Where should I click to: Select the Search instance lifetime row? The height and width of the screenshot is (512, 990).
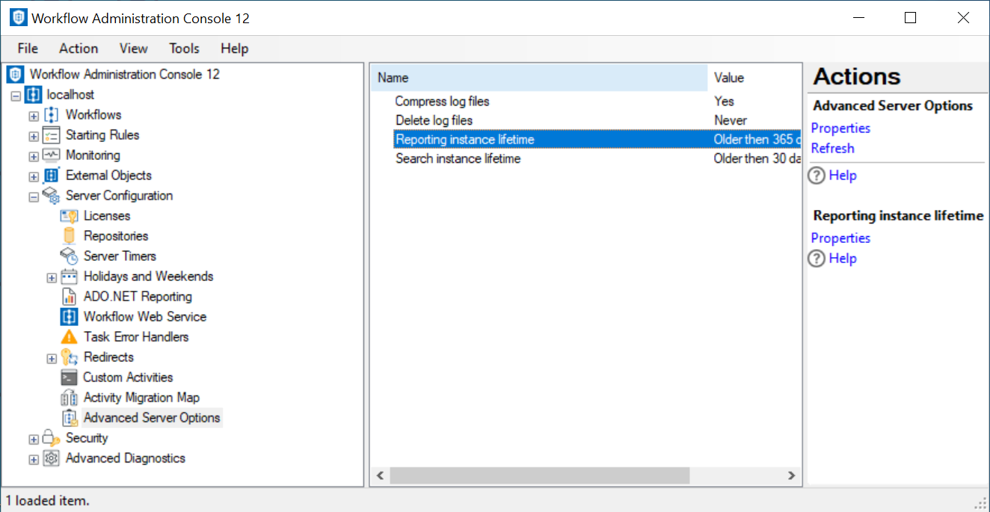tap(458, 158)
